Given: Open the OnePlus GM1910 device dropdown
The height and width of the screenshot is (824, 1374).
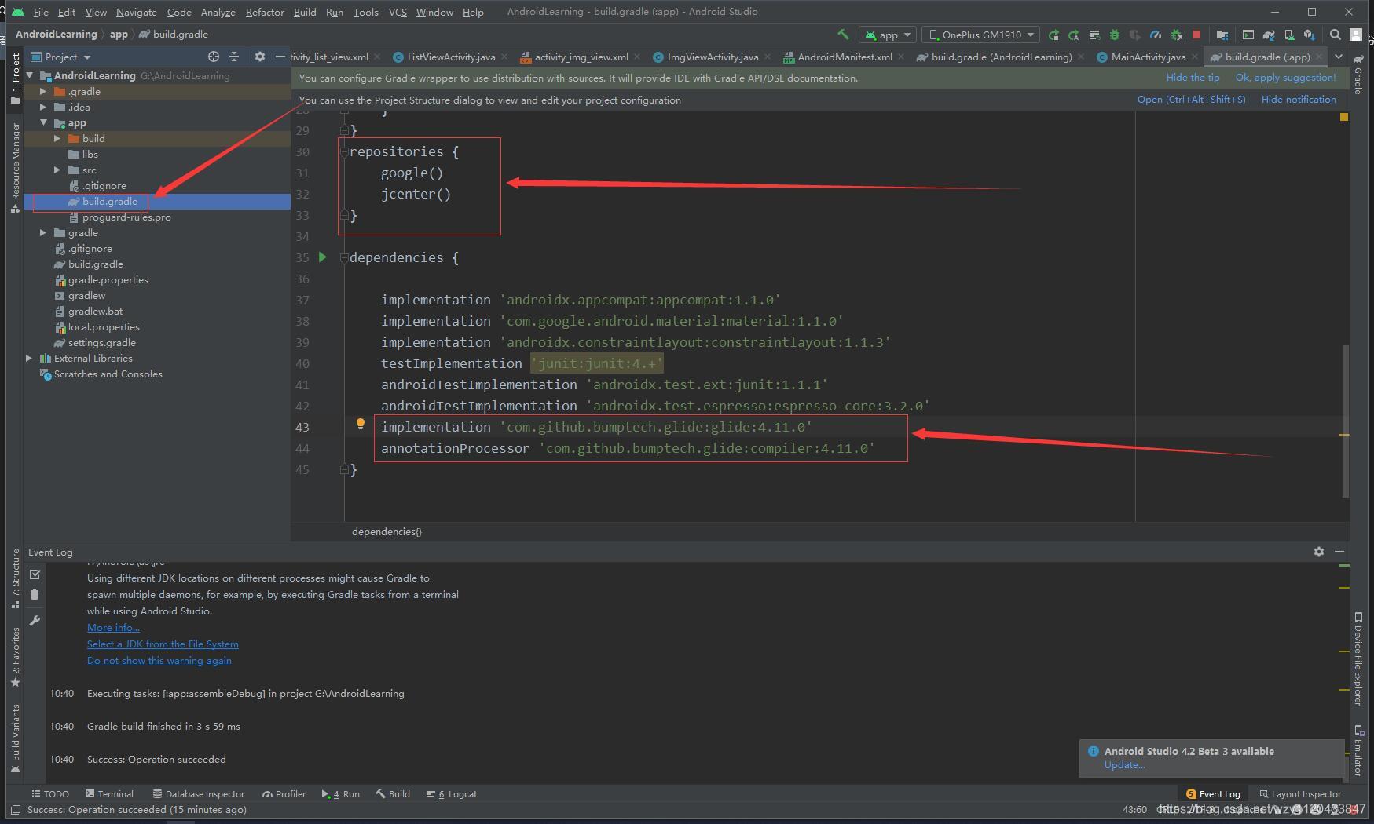Looking at the screenshot, I should click(x=980, y=35).
